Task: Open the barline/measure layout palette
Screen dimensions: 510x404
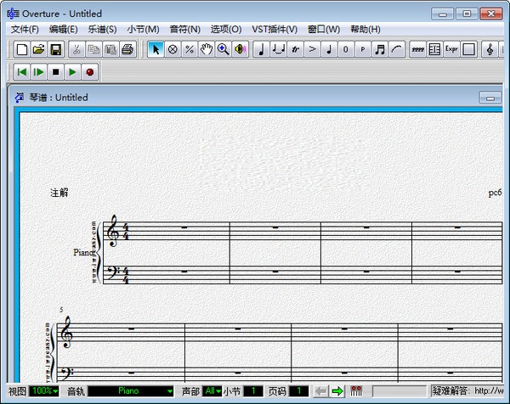Action: (x=435, y=50)
